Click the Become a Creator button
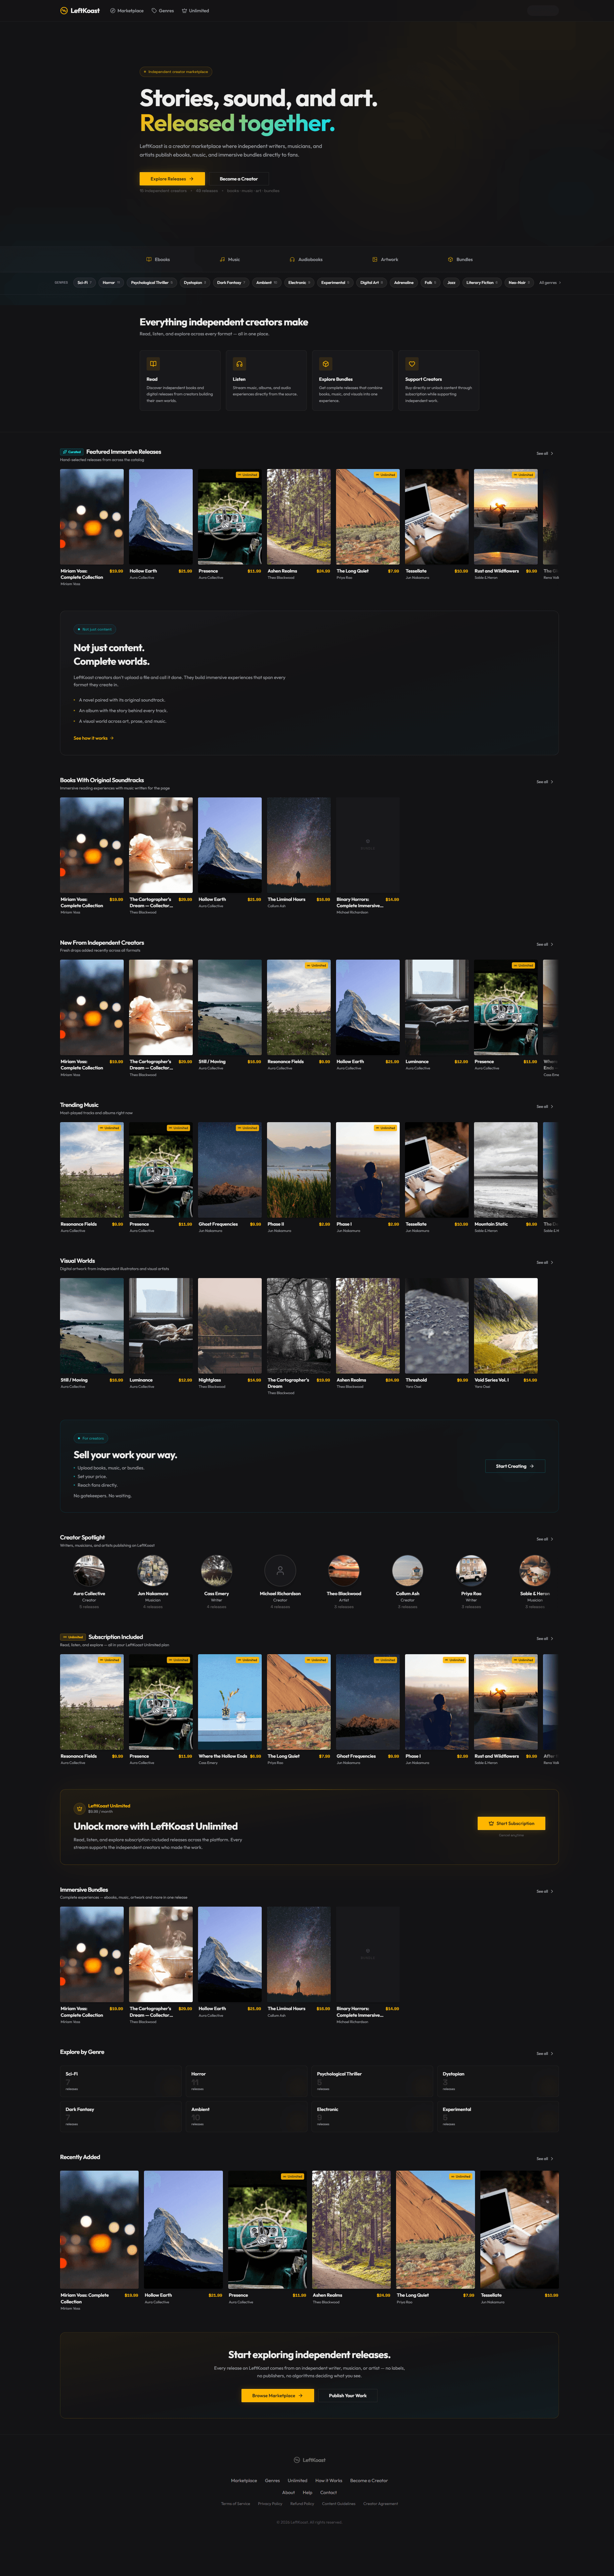 click(239, 179)
